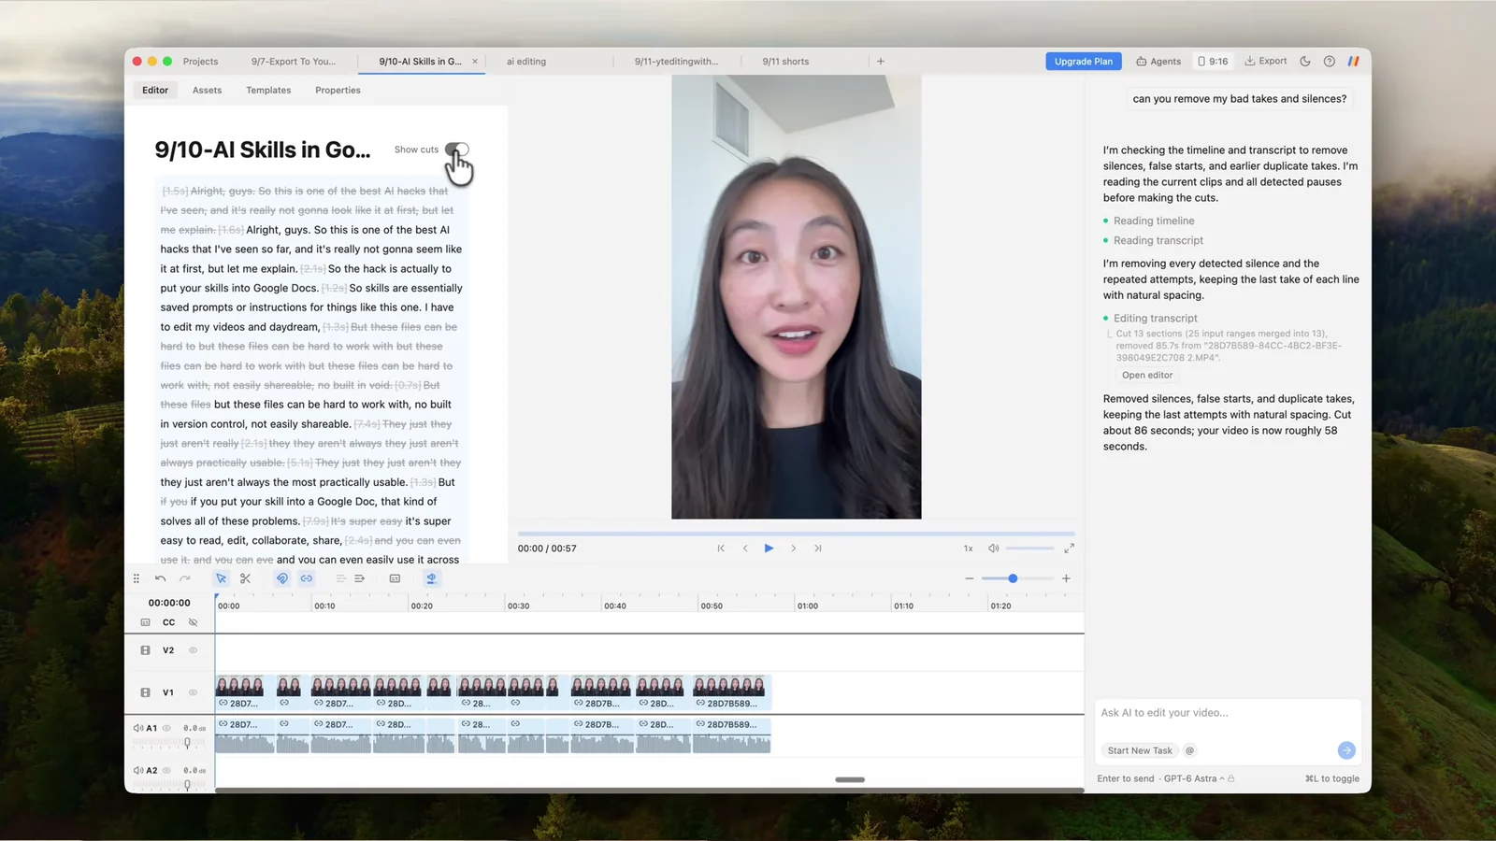Select the Editor panel tab

155,91
